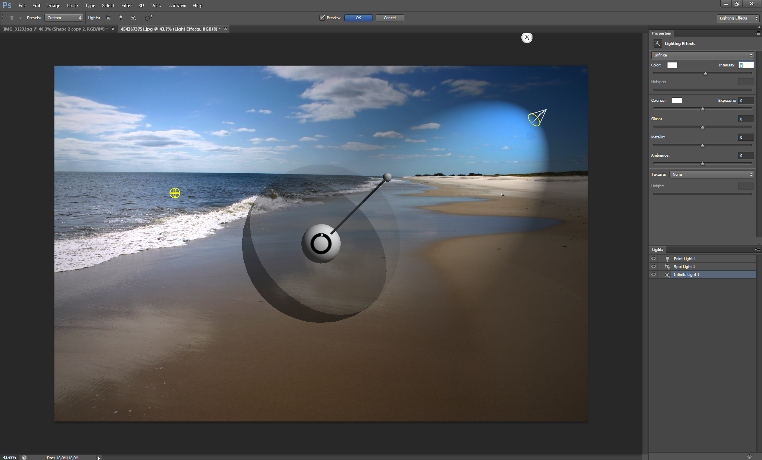762x460 pixels.
Task: Click the infinite light sun badge above canvas
Action: click(x=527, y=38)
